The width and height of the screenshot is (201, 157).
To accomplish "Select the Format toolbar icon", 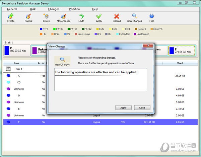I will (28, 16).
